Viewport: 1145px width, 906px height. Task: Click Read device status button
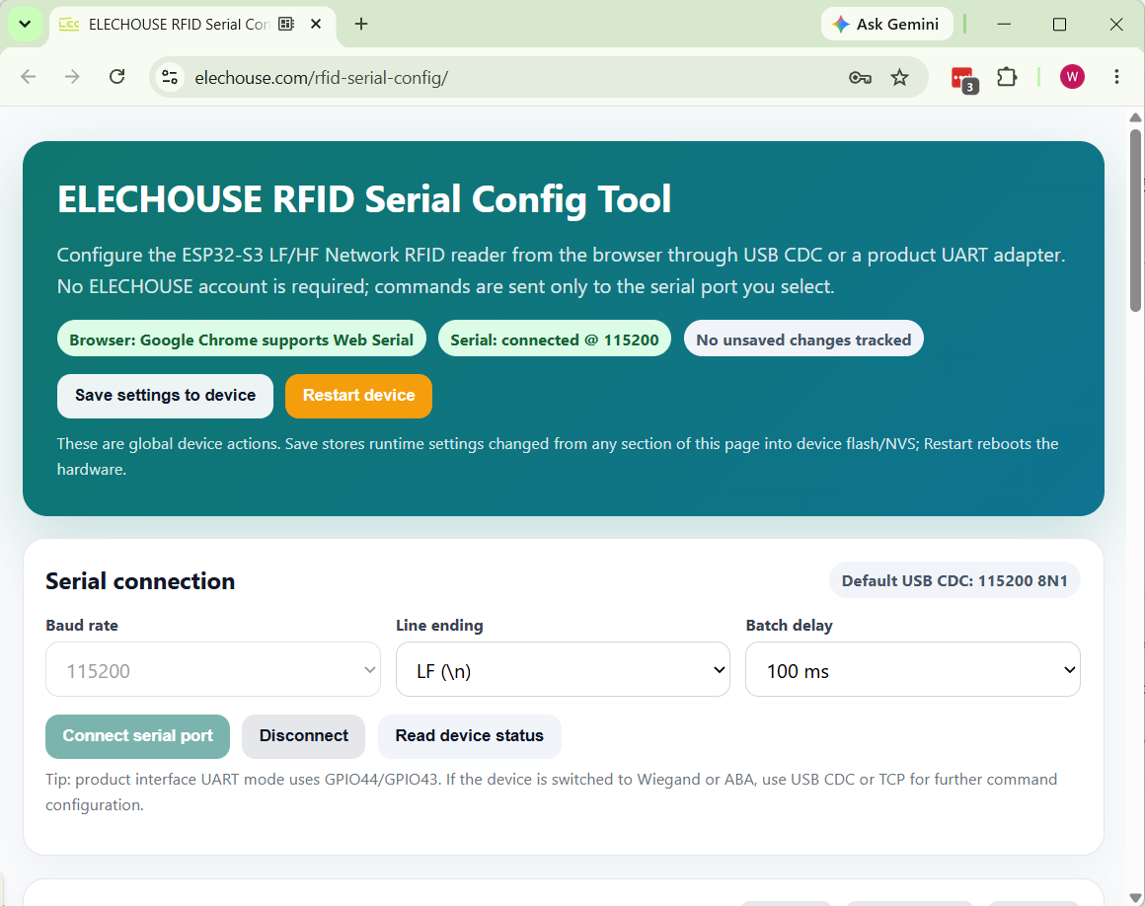coord(470,736)
